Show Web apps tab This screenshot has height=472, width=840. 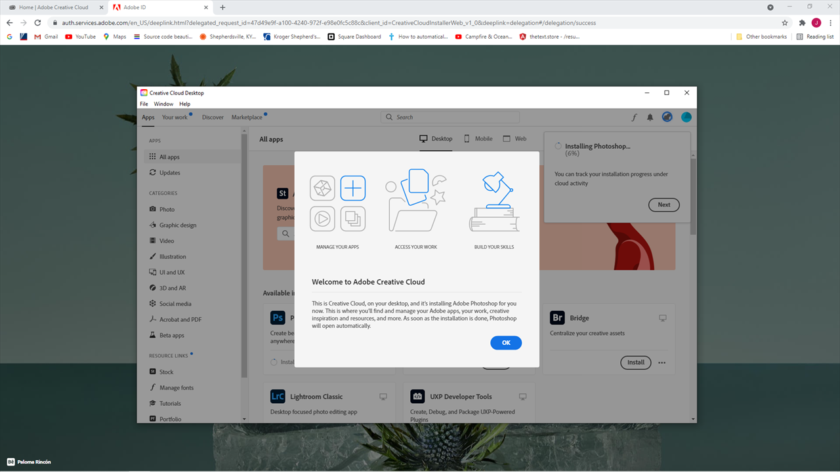pyautogui.click(x=515, y=139)
